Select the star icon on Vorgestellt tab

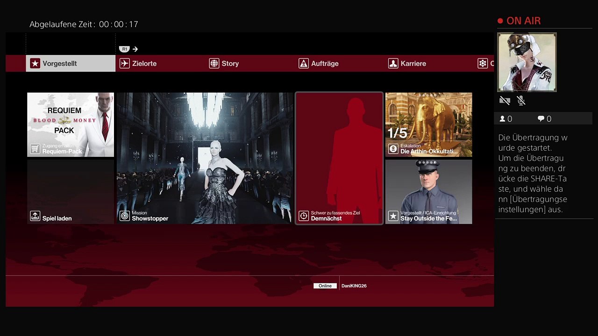tap(35, 63)
